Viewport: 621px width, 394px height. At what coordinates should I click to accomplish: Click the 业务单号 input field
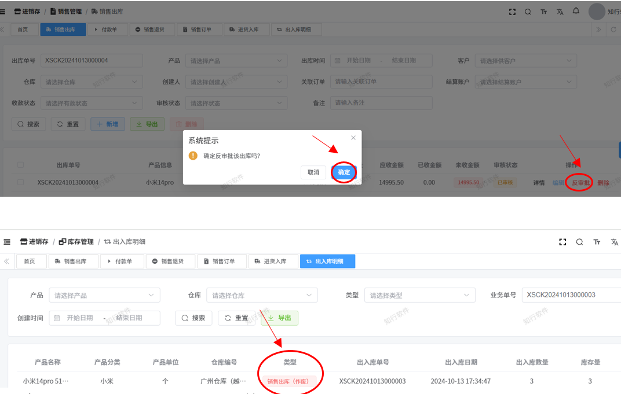tap(571, 295)
